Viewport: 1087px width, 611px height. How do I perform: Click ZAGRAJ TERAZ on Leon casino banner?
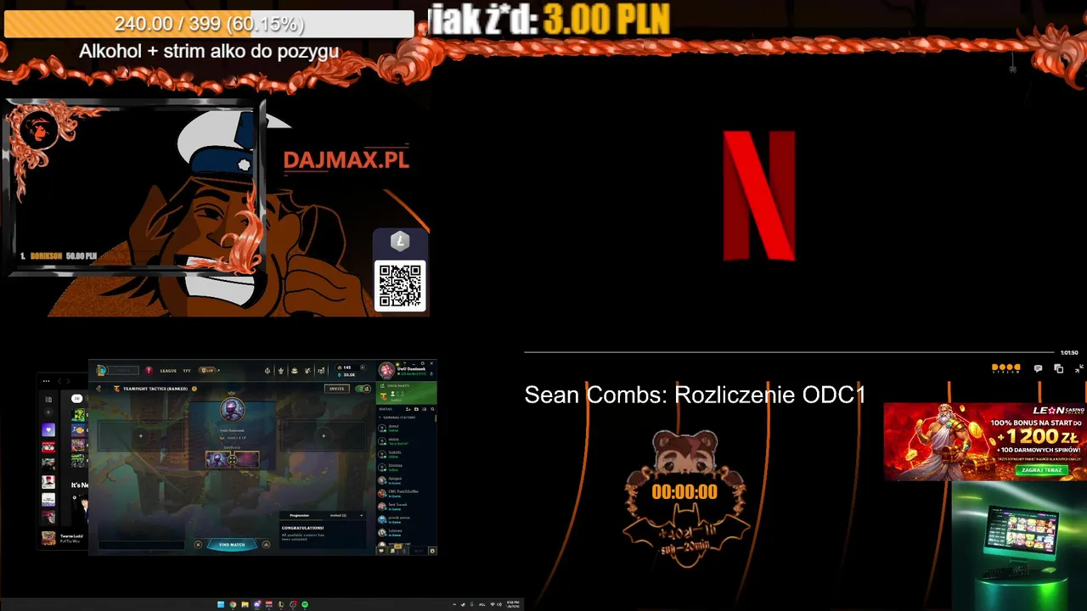tap(1042, 469)
